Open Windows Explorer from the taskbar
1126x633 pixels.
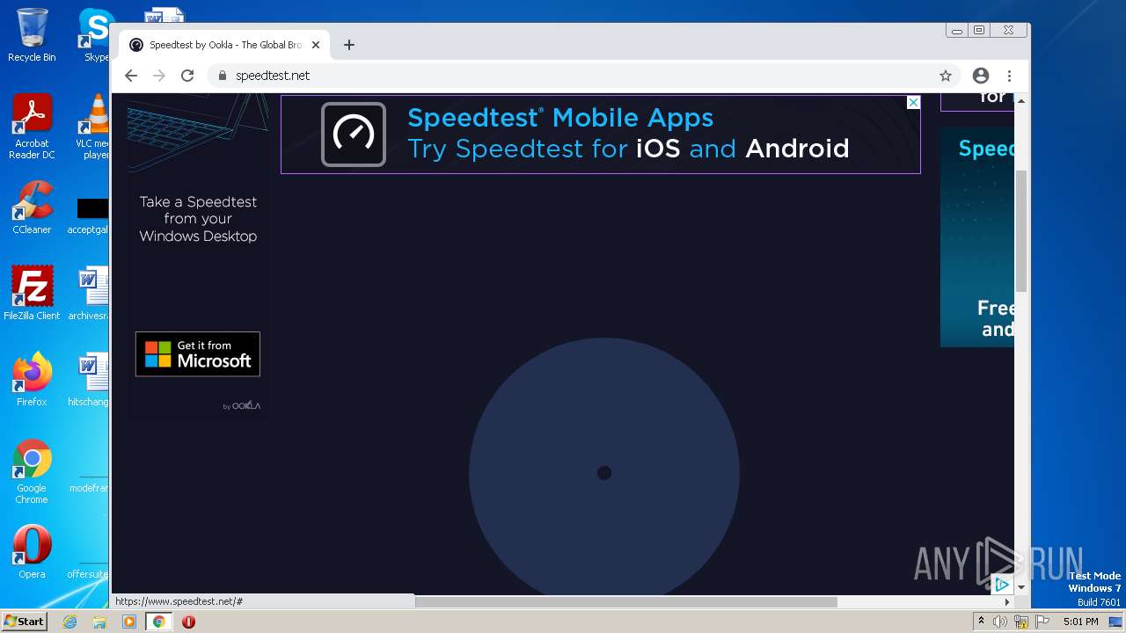tap(99, 622)
